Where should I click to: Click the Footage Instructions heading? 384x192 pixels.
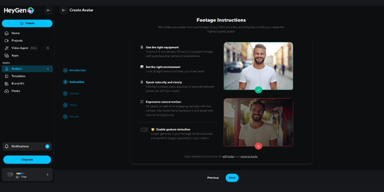click(x=221, y=20)
